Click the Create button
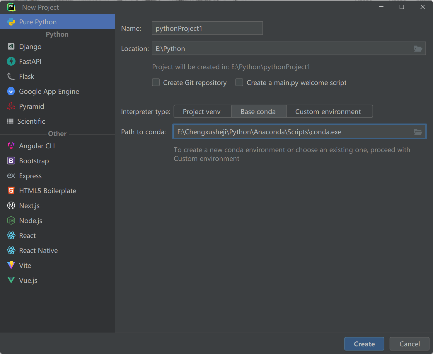Screen dimensions: 433x354 point(364,344)
